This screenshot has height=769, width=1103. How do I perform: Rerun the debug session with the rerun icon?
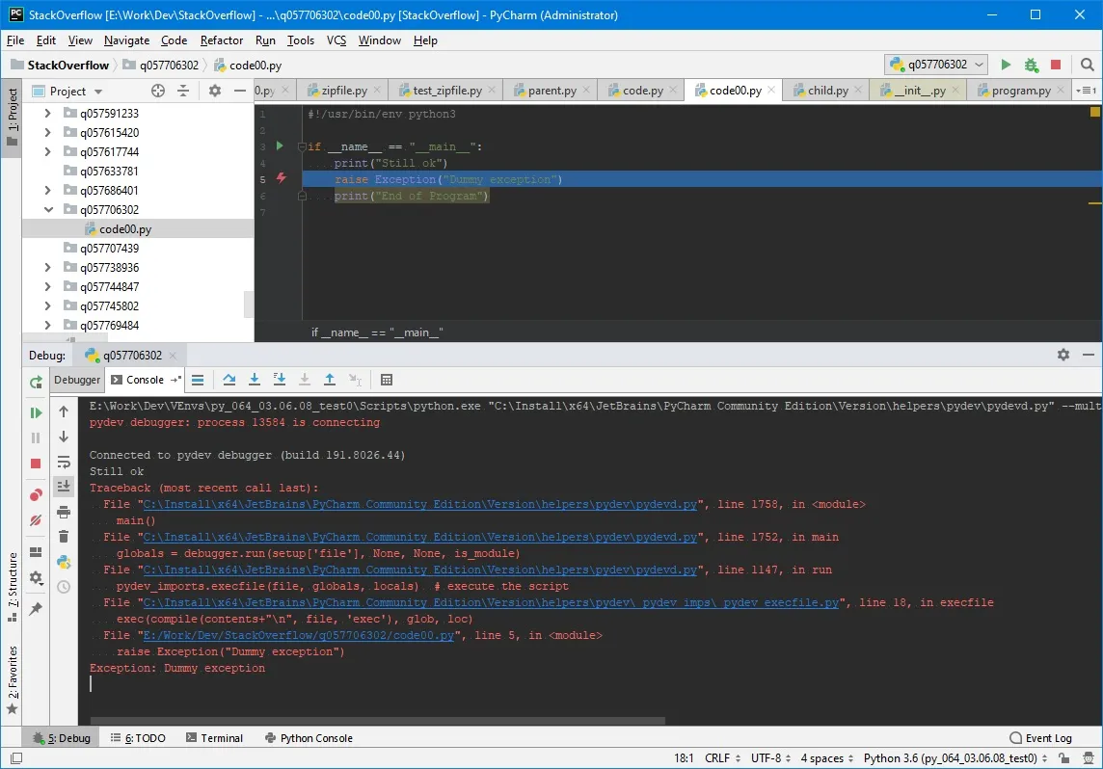(x=36, y=382)
